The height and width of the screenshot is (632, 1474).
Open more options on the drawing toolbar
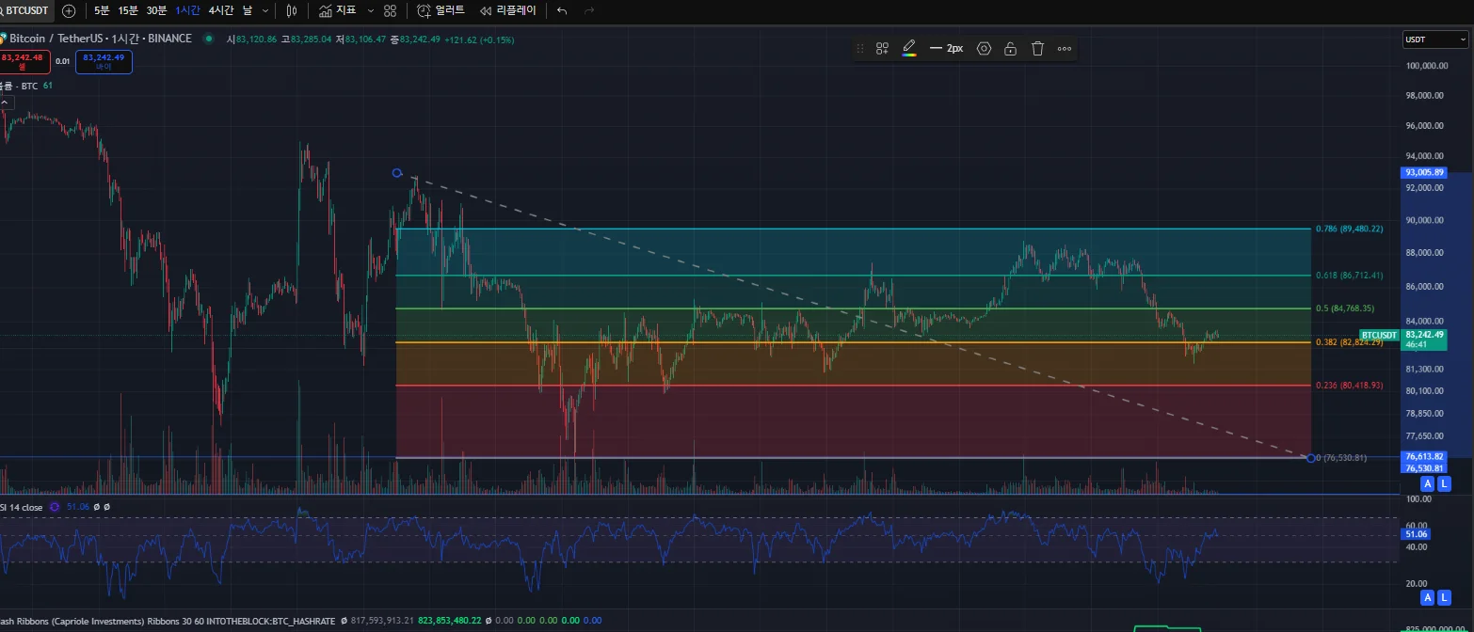[x=1065, y=49]
